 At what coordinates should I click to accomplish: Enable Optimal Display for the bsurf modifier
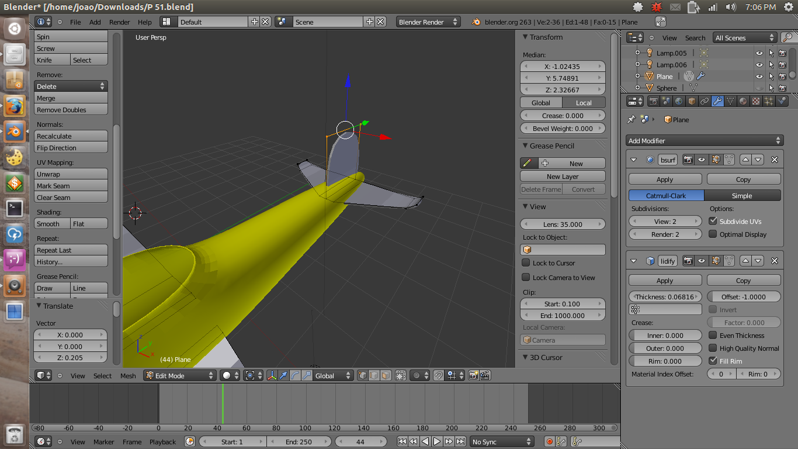coord(712,234)
